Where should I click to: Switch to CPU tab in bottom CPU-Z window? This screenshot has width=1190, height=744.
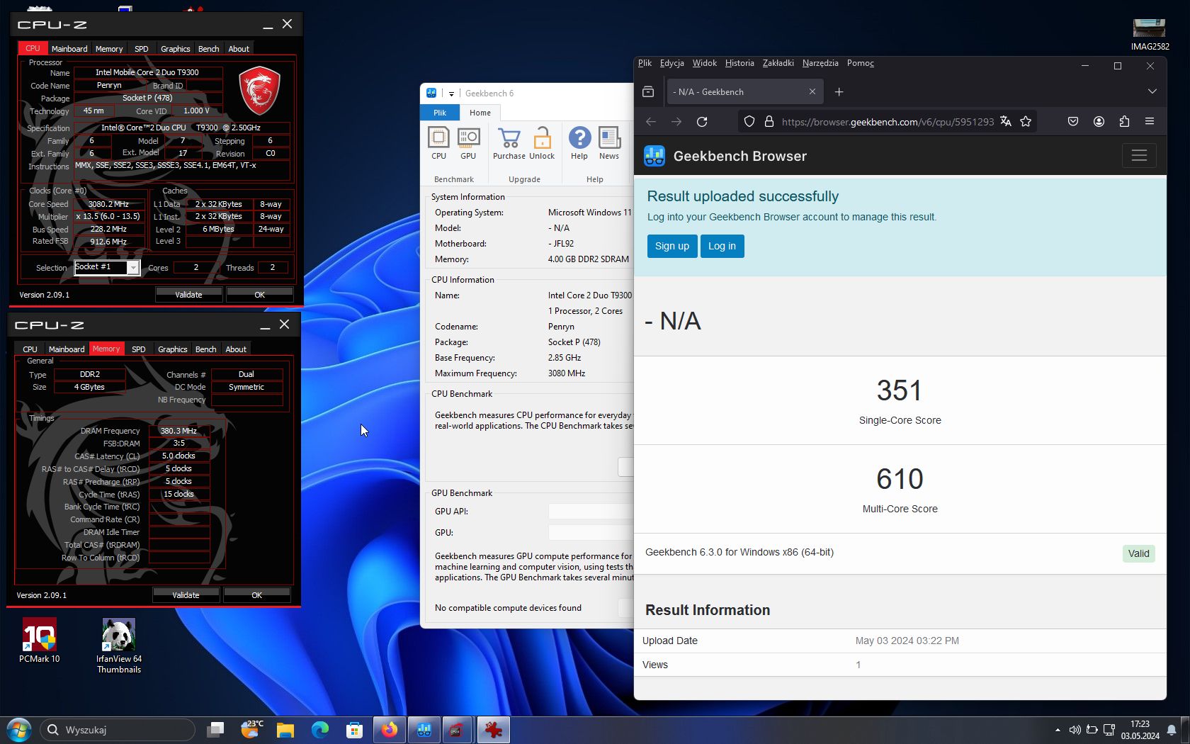pyautogui.click(x=30, y=349)
